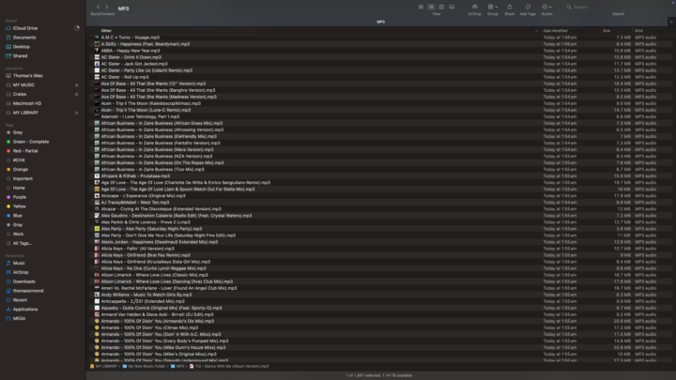
Task: Filter by Purple tag
Action: pos(20,197)
